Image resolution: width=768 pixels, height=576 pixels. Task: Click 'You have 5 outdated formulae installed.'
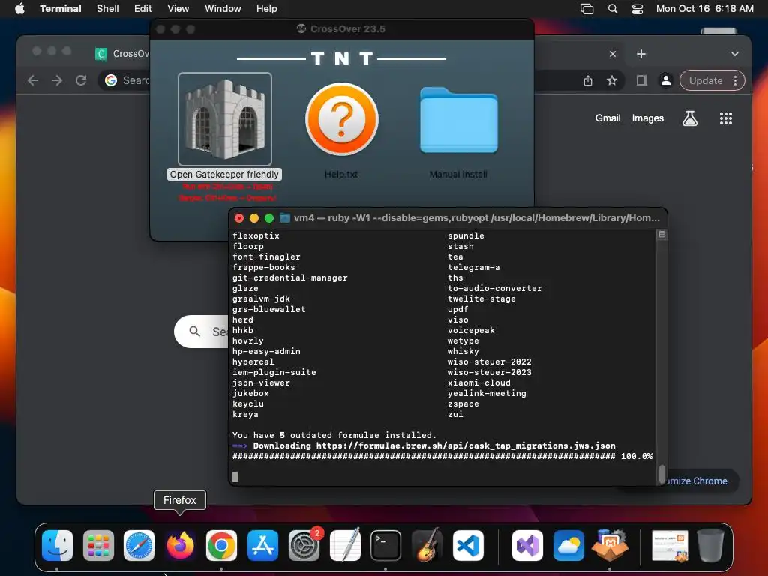pos(334,435)
